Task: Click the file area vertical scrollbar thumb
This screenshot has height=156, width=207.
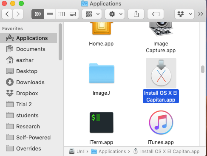Action: coord(203,69)
